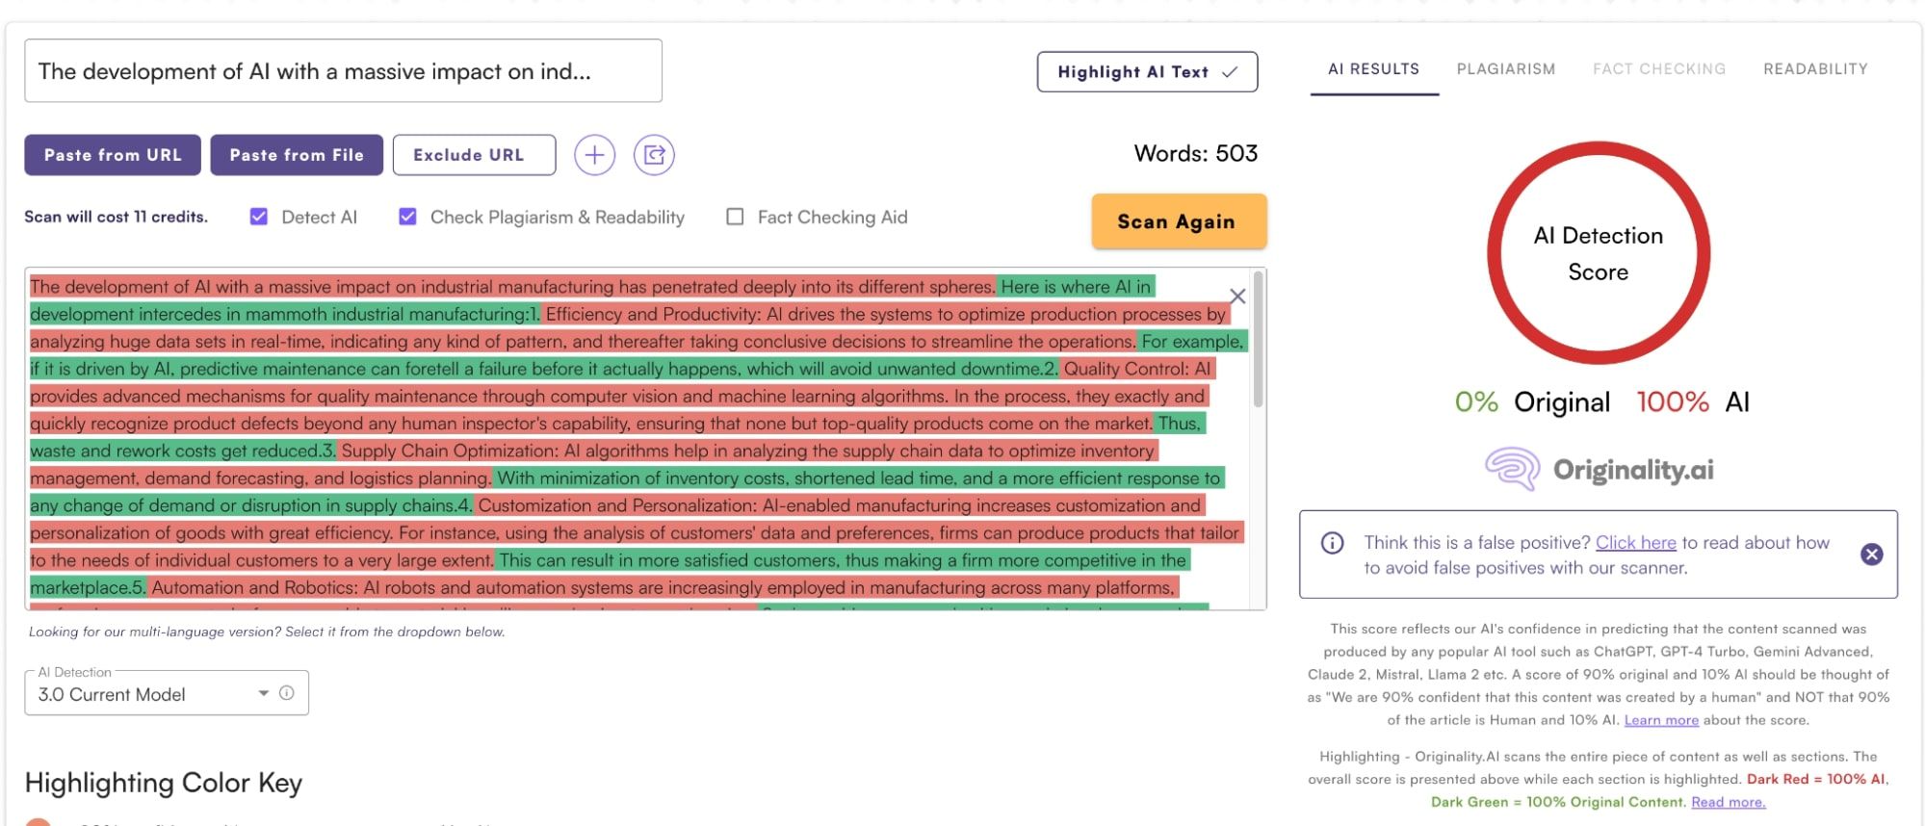Dismiss the false positive notice
This screenshot has width=1925, height=826.
[x=1871, y=555]
